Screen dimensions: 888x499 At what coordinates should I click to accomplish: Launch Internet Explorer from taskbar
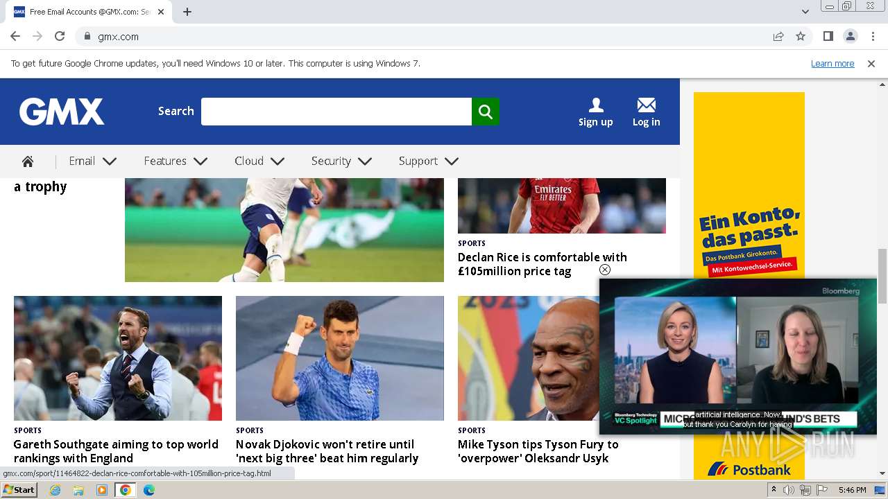(x=55, y=490)
